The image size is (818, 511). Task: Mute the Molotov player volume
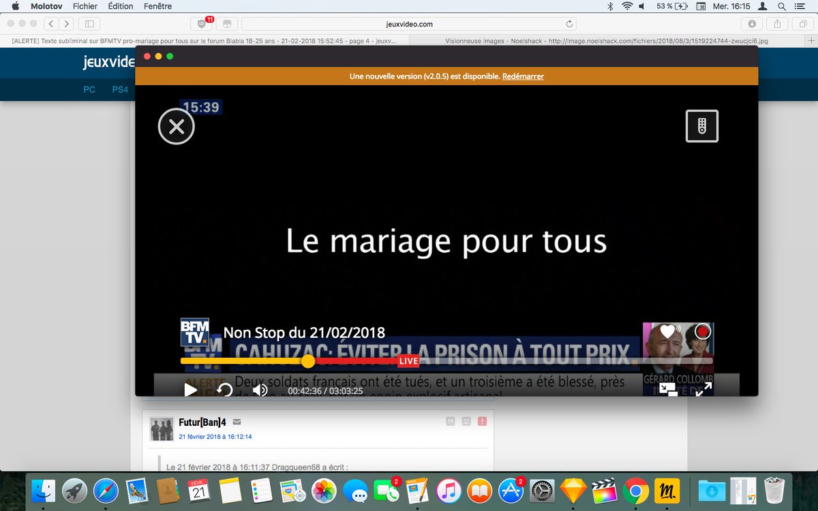click(260, 390)
